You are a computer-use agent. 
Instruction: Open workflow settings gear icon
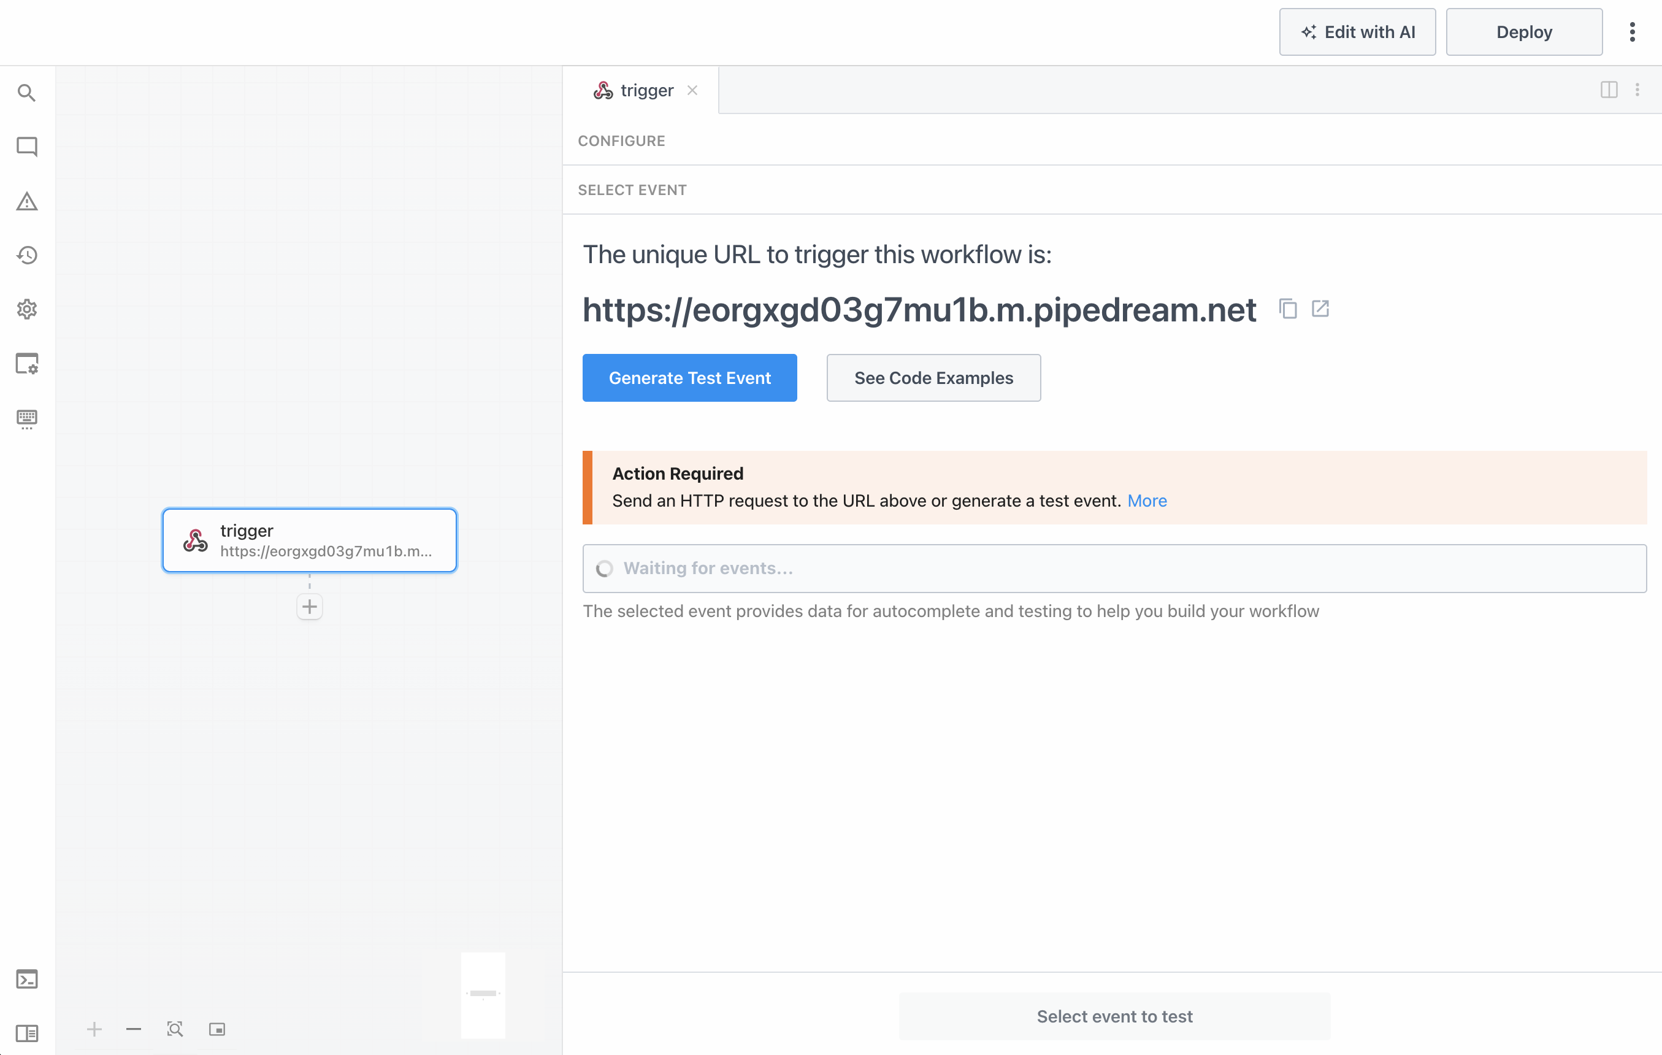[x=26, y=309]
